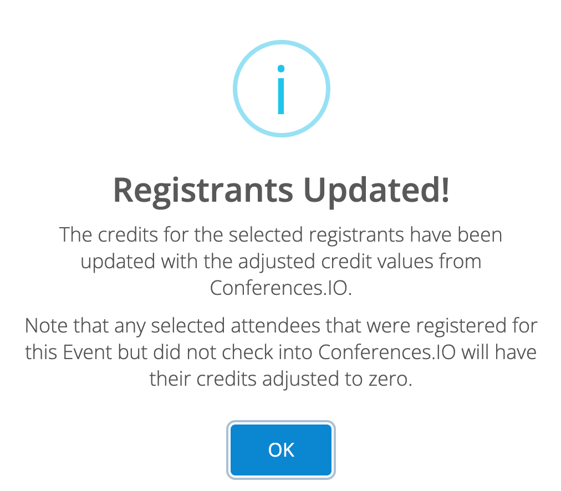Click the word "Note" in the second paragraph
Viewport: 561px width, 491px height.
(46, 326)
